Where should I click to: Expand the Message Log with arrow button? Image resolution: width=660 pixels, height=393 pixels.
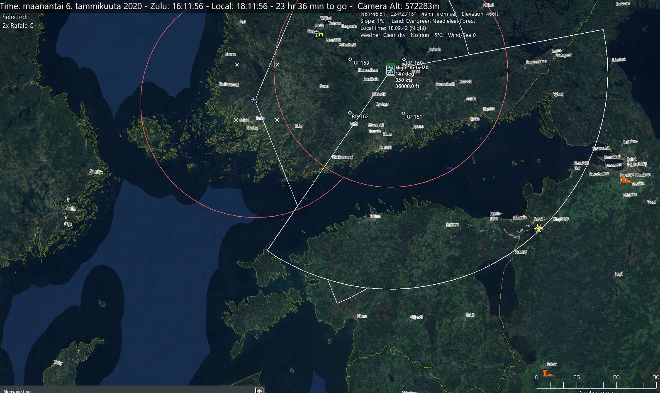[259, 390]
